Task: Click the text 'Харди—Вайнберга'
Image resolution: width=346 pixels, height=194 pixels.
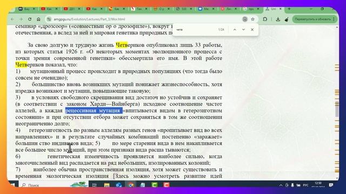Action: pos(115,104)
